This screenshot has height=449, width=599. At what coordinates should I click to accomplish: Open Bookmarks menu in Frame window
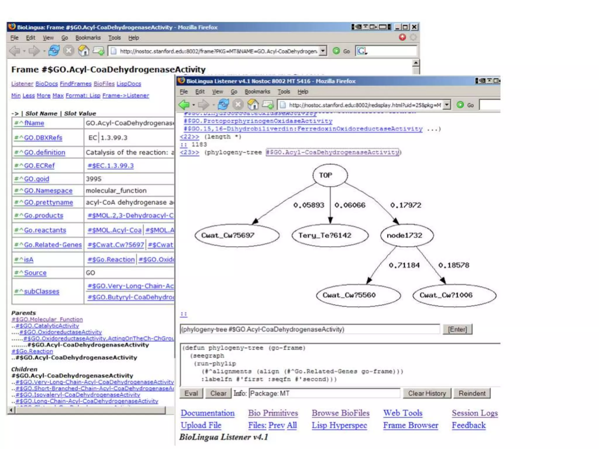coord(88,38)
